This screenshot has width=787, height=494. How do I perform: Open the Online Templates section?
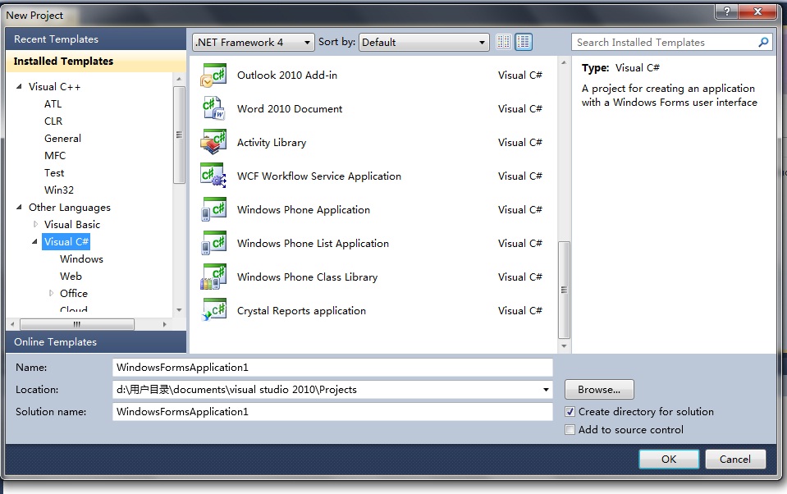(95, 342)
